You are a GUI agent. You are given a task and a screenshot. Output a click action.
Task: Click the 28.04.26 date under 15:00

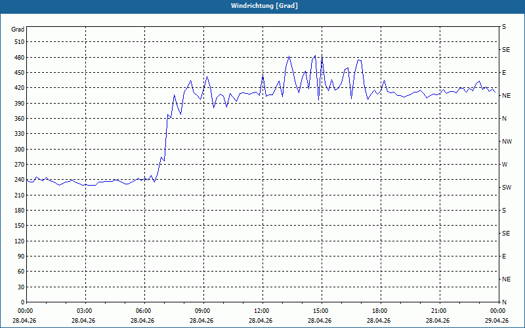coord(320,321)
